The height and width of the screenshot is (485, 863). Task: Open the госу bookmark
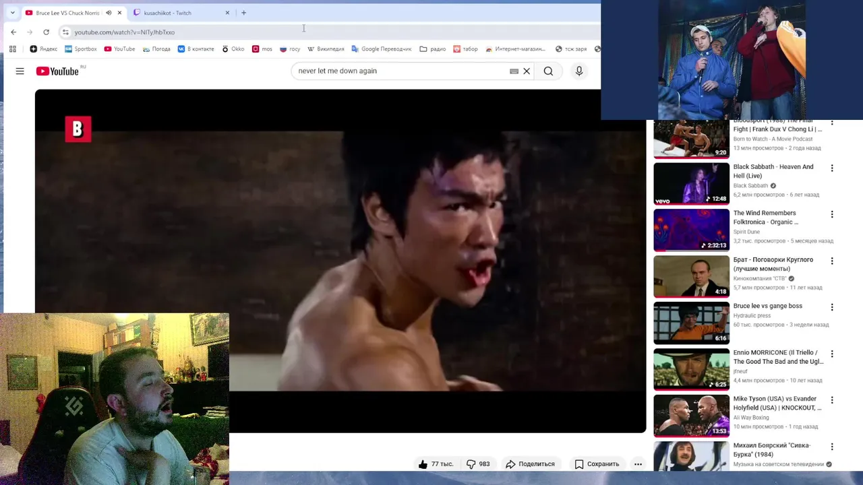click(290, 49)
